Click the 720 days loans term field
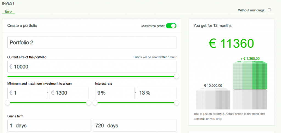281x133 pixels. coord(134,126)
